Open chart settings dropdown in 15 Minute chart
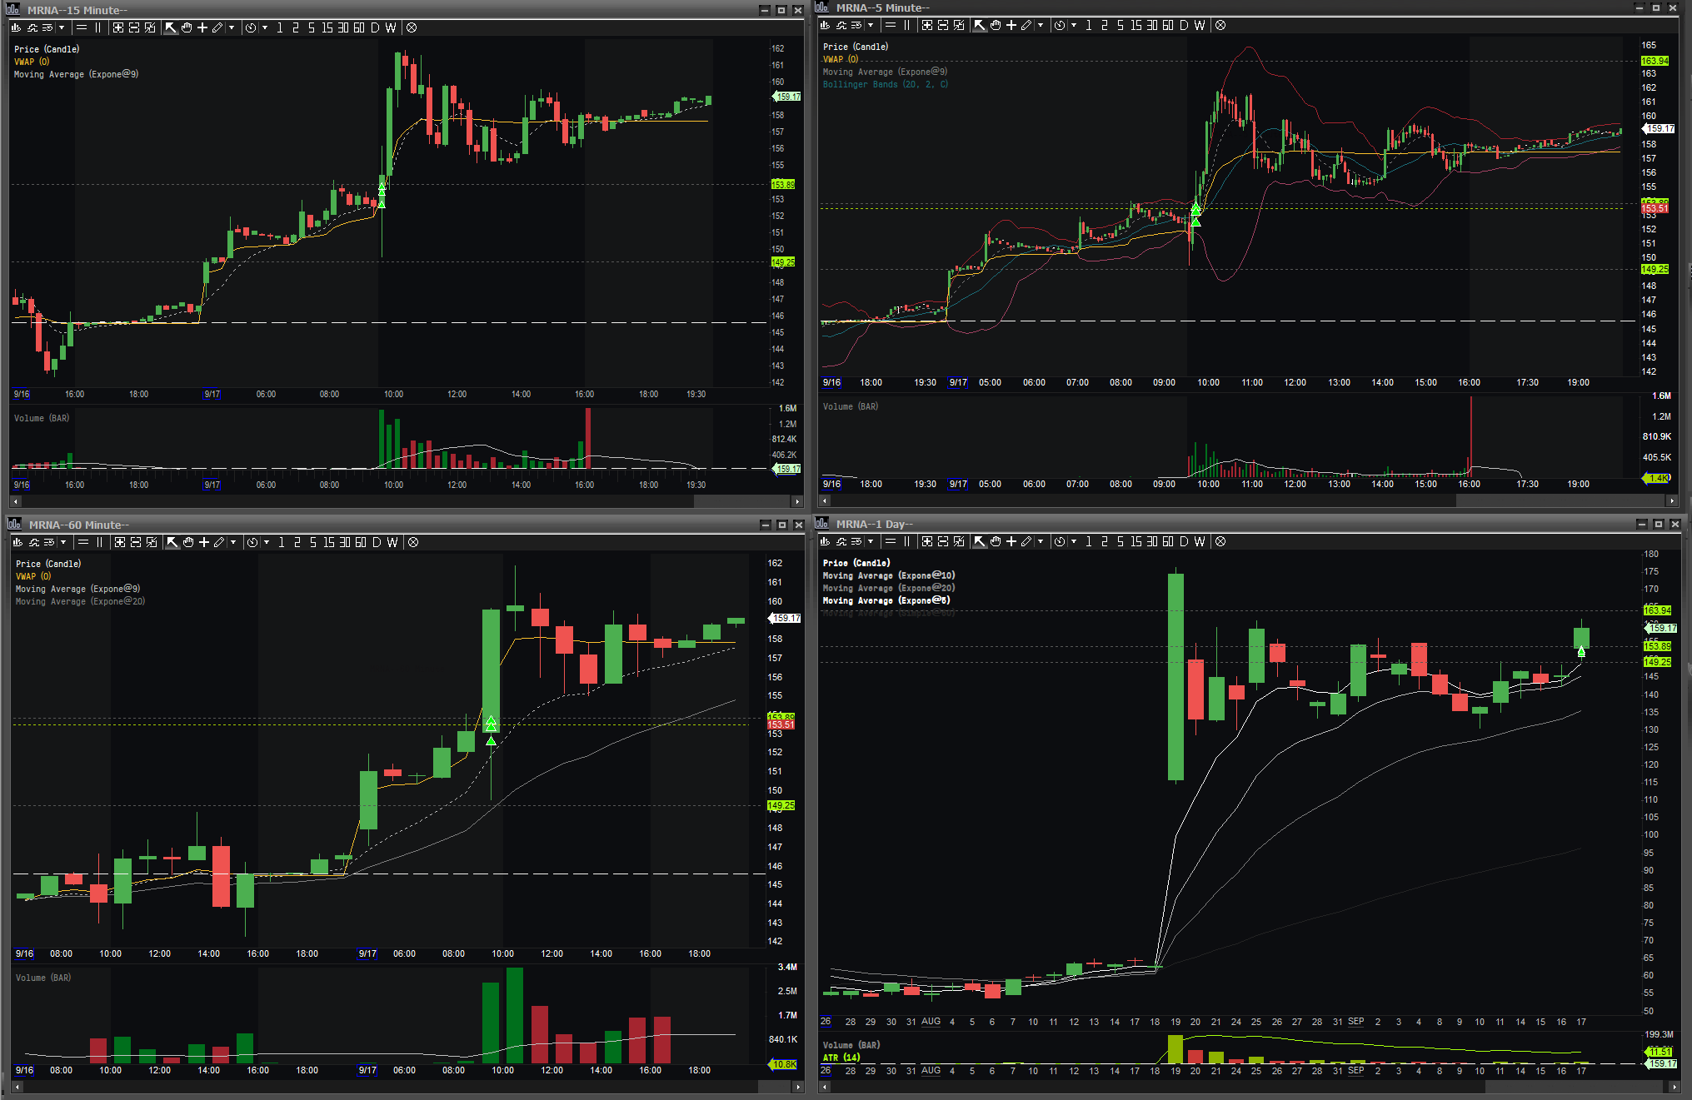This screenshot has width=1692, height=1100. (x=62, y=27)
